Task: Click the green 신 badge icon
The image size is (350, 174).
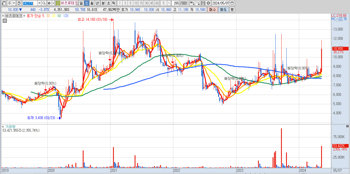Action: (58, 3)
